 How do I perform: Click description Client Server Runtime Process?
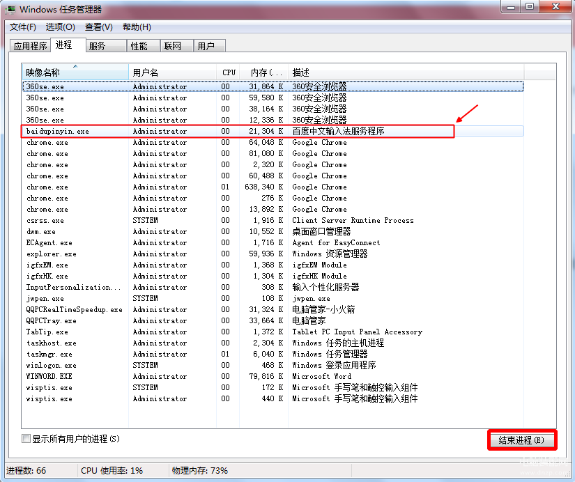coord(353,220)
